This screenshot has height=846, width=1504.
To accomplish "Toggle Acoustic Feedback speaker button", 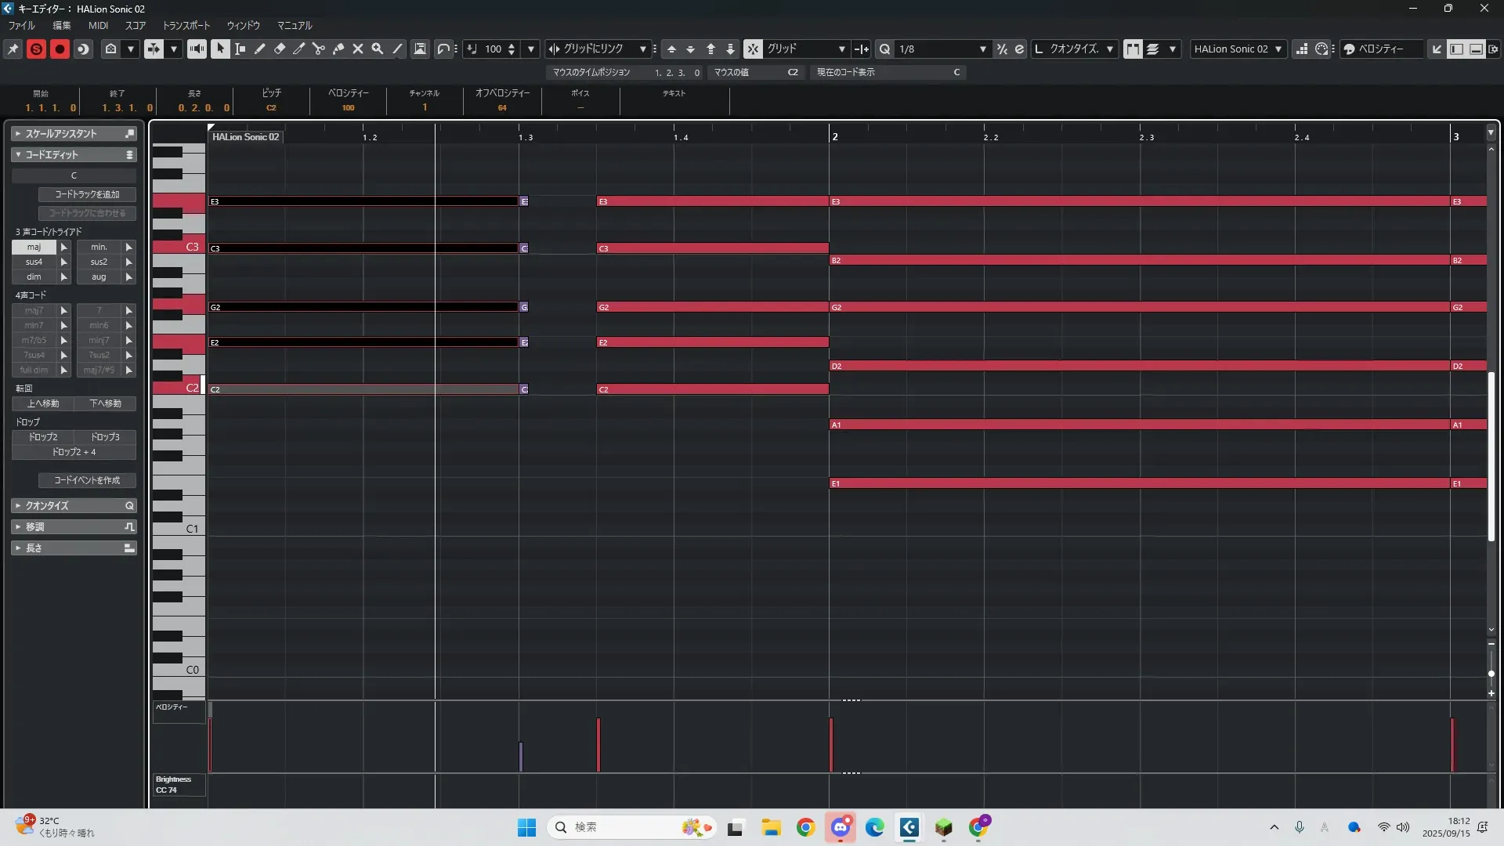I will (197, 49).
